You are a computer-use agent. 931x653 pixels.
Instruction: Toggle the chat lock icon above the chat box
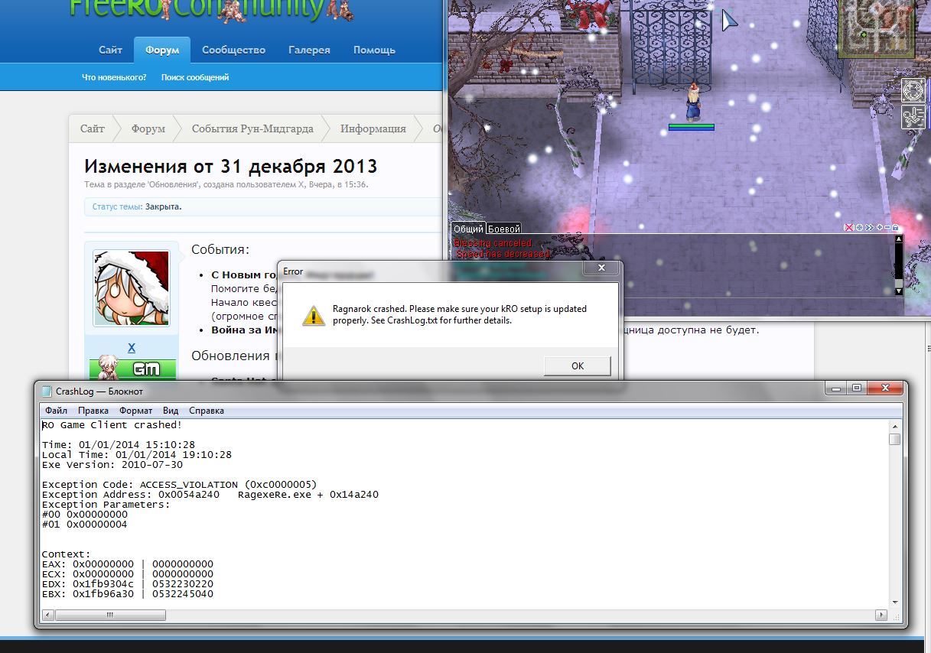[x=895, y=228]
